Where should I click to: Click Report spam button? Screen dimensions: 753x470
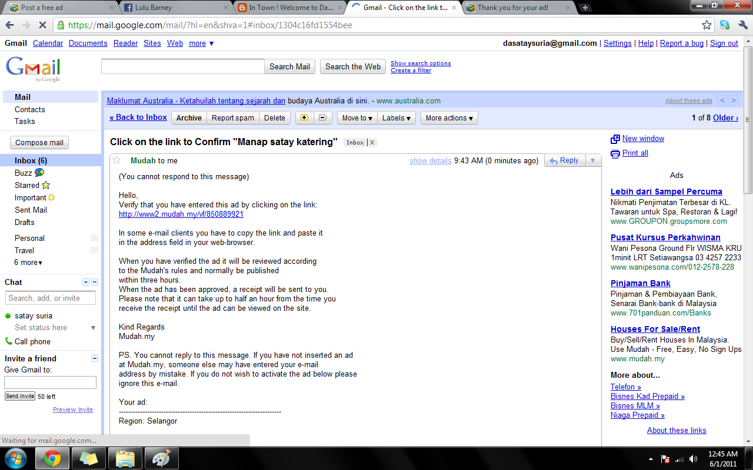coord(233,117)
